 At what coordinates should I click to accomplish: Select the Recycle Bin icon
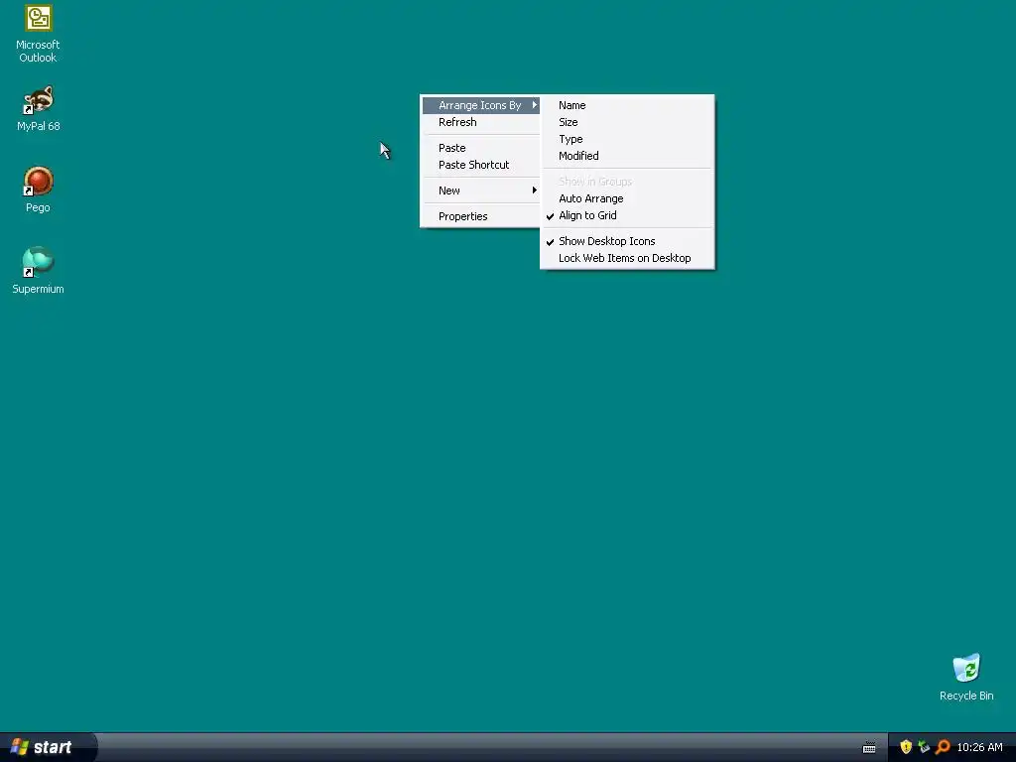point(966,677)
